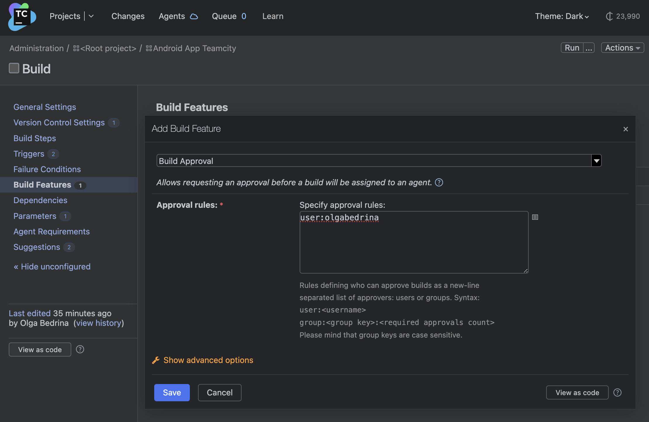Click the help icon next to bottom View as code

coord(617,392)
